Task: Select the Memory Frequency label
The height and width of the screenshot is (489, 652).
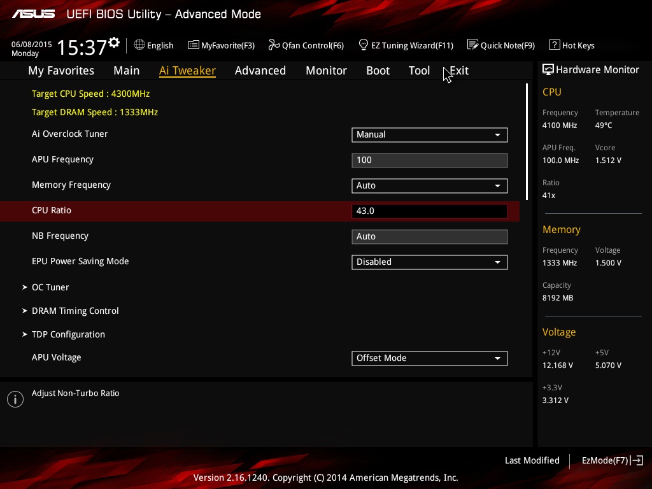Action: (x=71, y=185)
